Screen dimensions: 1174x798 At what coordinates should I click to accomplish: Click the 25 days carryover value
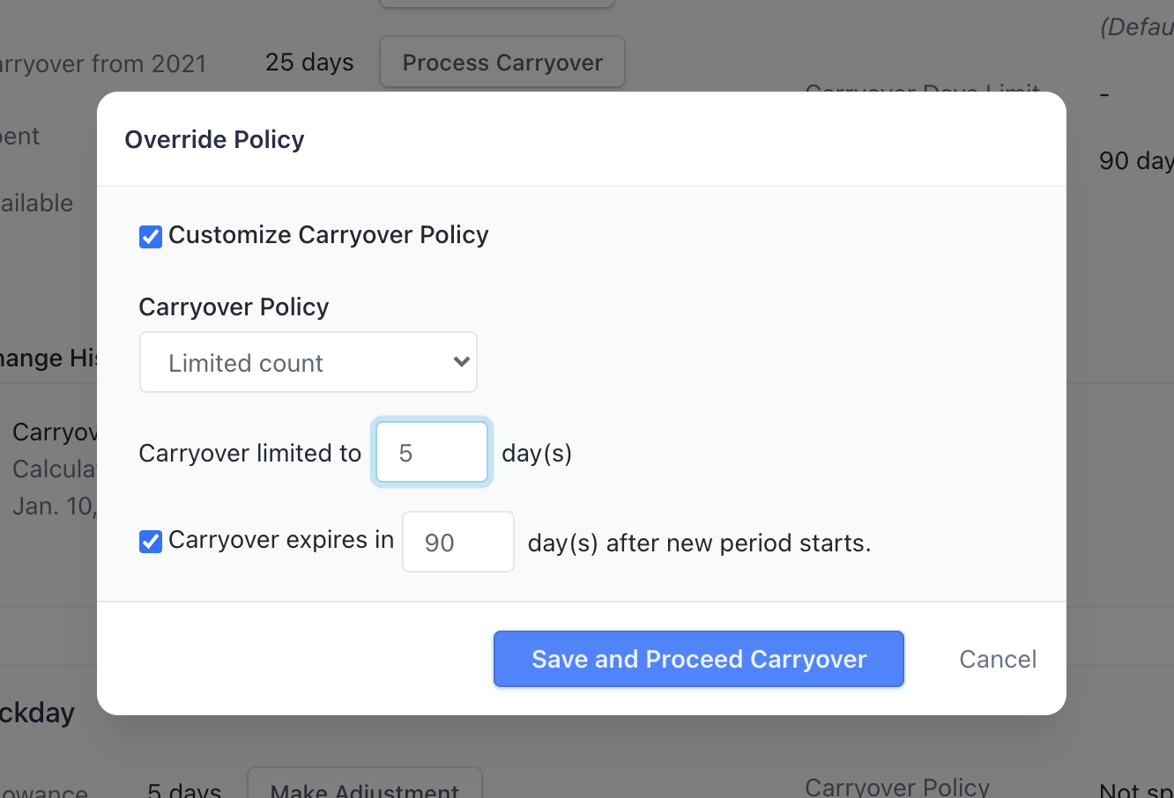(309, 63)
